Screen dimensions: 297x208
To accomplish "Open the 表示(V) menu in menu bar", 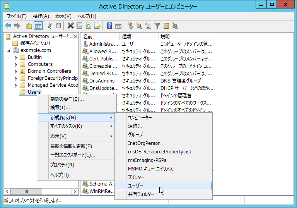I will coord(63,16).
